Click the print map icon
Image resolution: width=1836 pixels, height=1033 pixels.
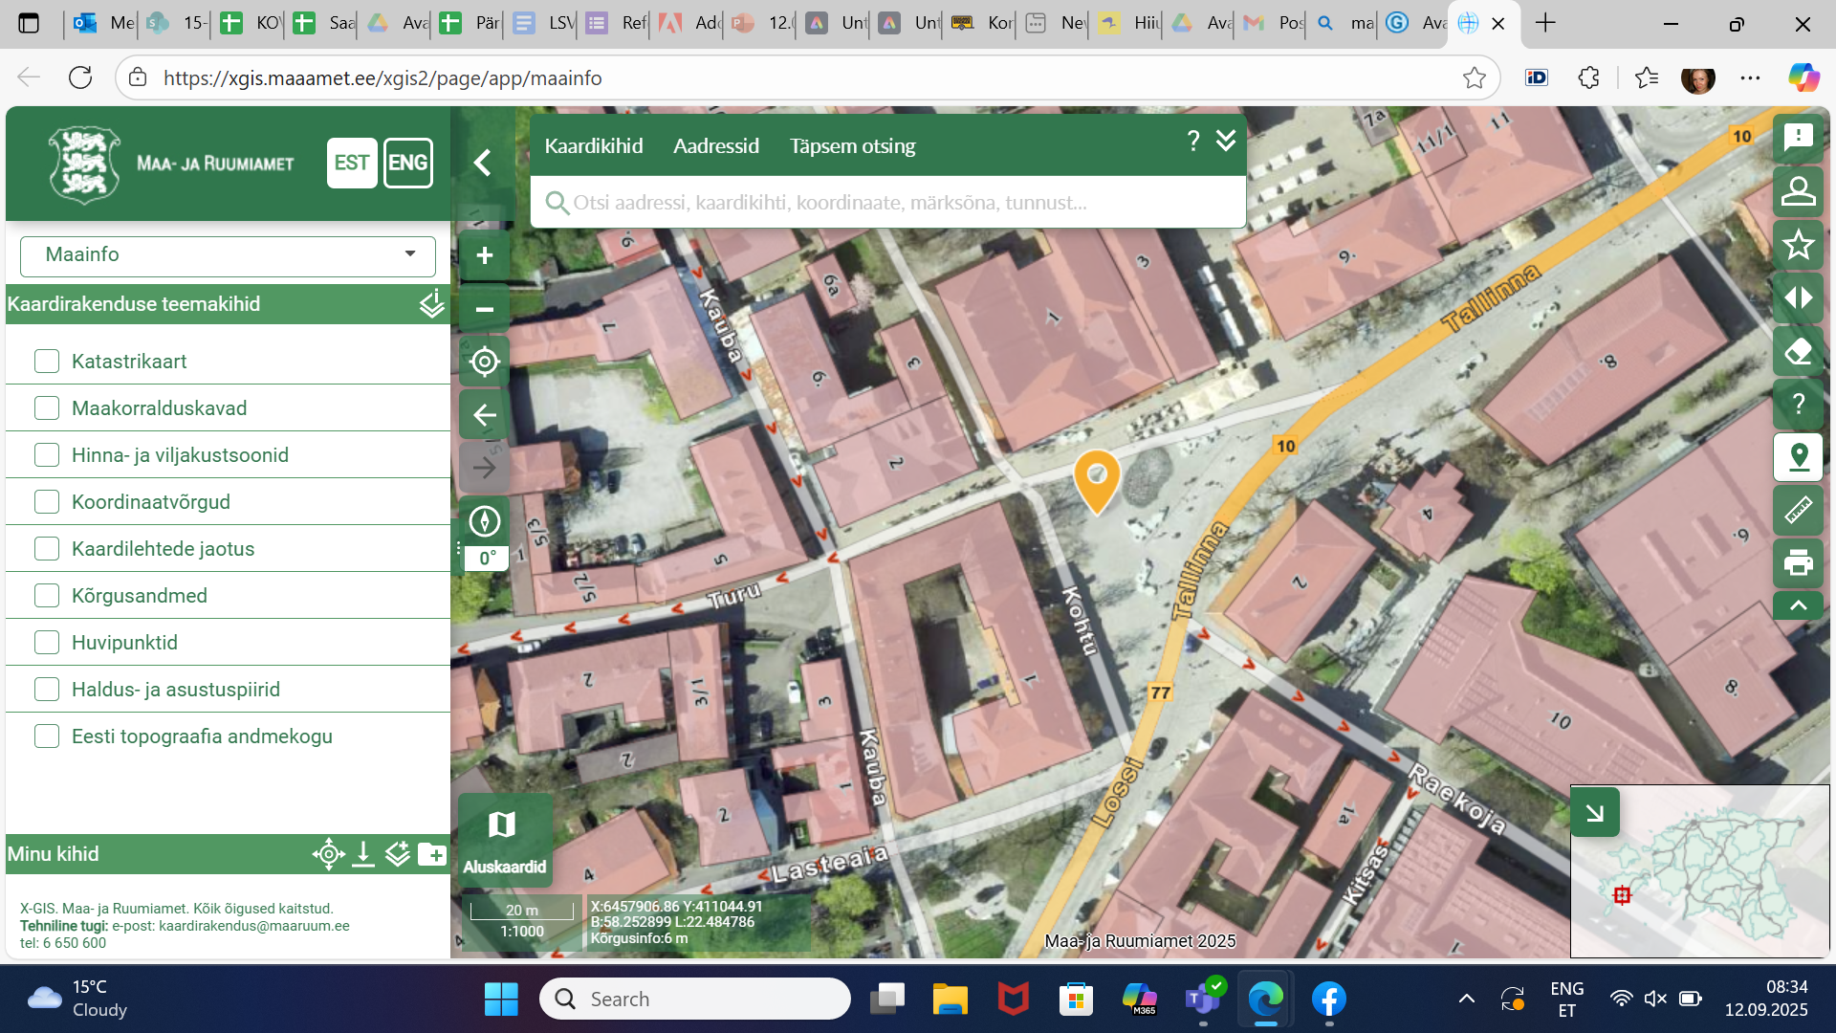coord(1798,562)
